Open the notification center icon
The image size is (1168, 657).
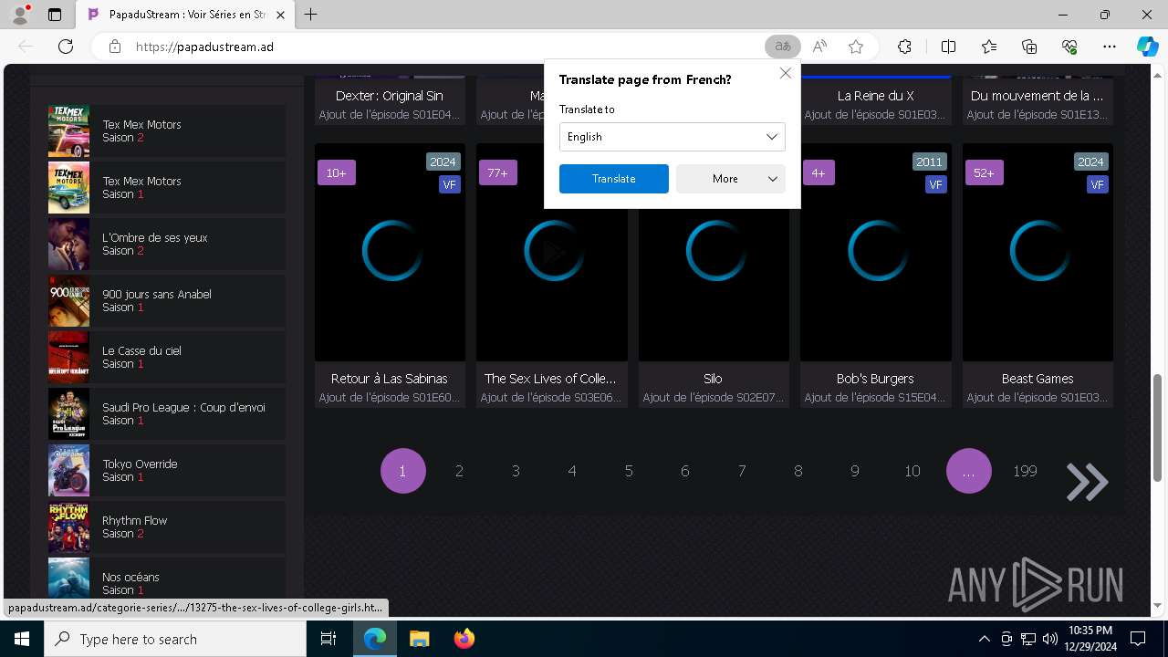click(x=1138, y=639)
